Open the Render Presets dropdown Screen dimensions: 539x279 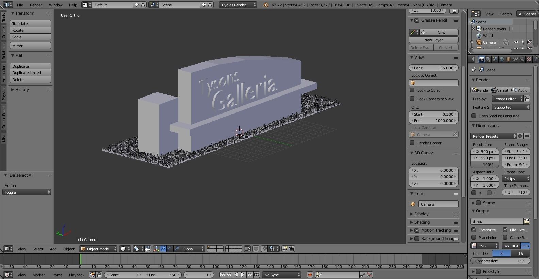pyautogui.click(x=494, y=136)
